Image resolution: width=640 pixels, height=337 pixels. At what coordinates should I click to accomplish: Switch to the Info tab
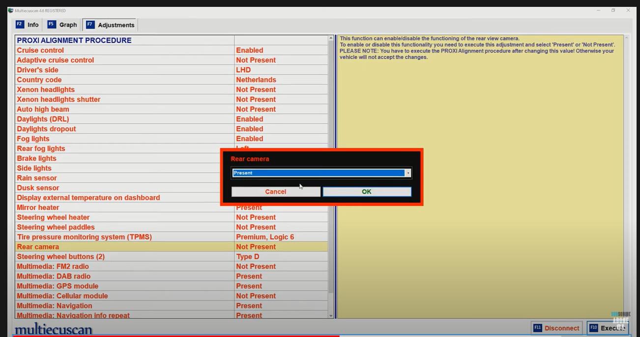point(28,25)
